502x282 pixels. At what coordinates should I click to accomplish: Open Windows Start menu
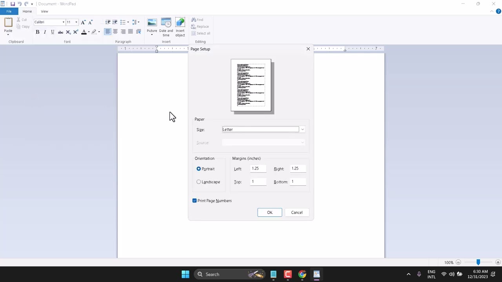coord(186,274)
